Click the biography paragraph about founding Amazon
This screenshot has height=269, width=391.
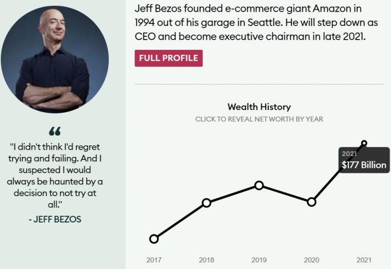251,22
